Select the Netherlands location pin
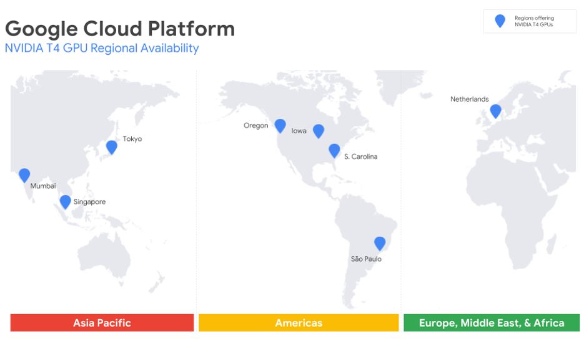This screenshot has height=339, width=584. [495, 111]
